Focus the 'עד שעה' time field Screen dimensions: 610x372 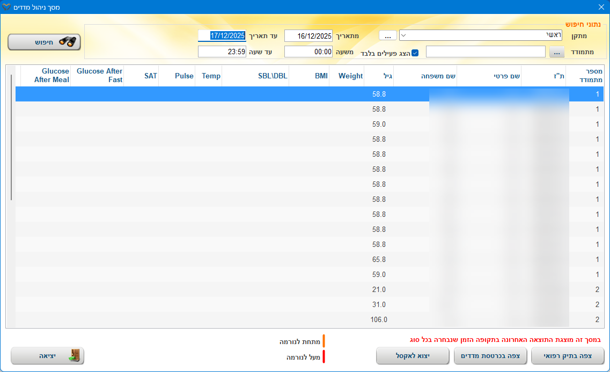click(222, 52)
